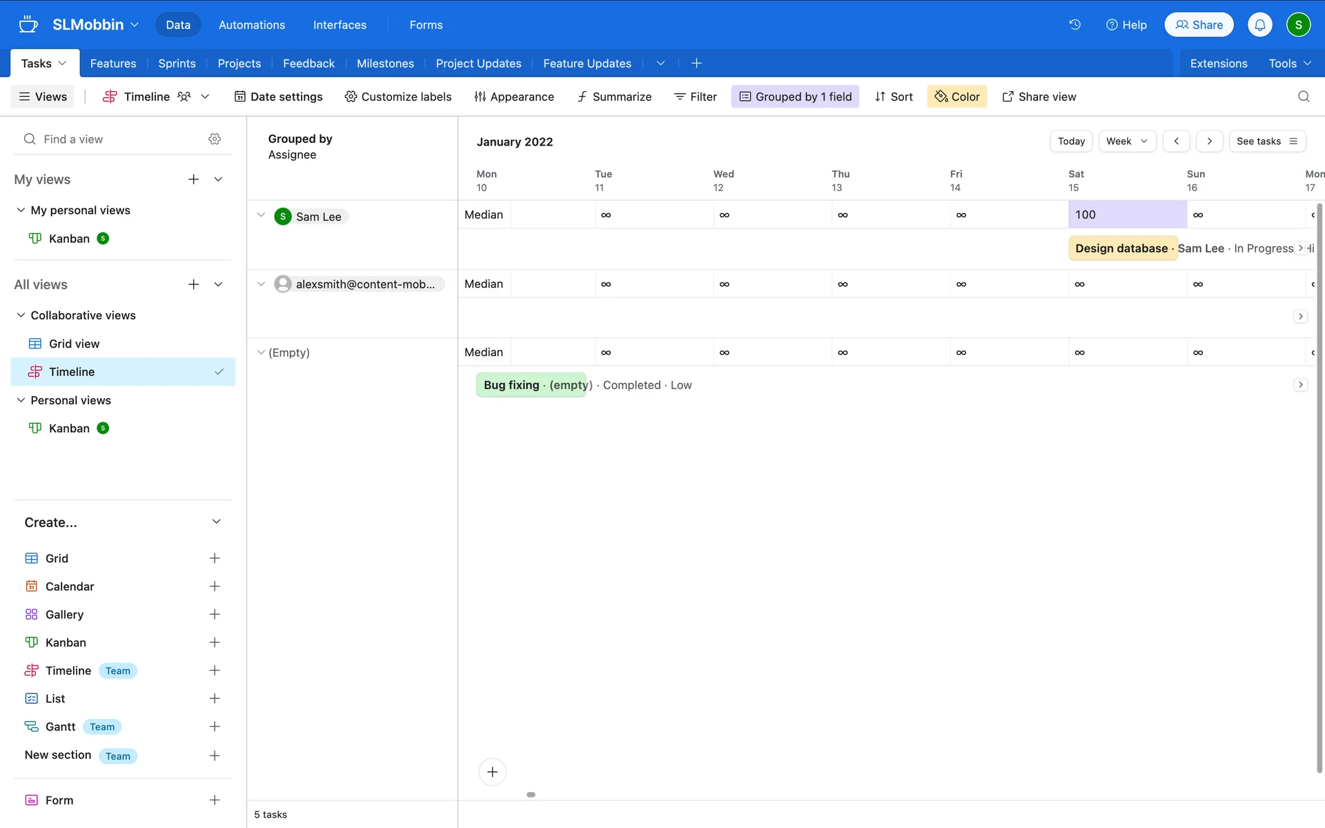Screen dimensions: 1325x828
Task: Add a new table with plus icon
Action: pos(696,63)
